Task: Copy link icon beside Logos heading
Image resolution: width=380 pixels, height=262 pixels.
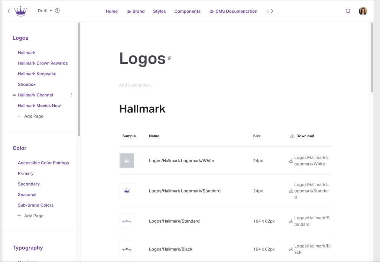Action: (x=170, y=58)
